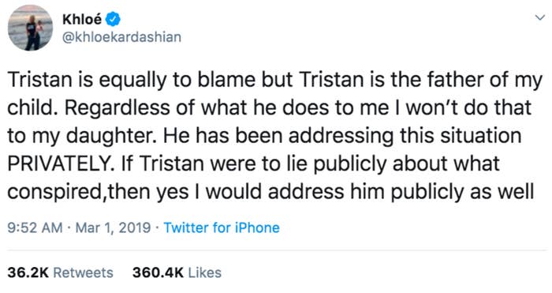This screenshot has height=293, width=552.
Task: Select the display name Khloé
Action: point(82,19)
